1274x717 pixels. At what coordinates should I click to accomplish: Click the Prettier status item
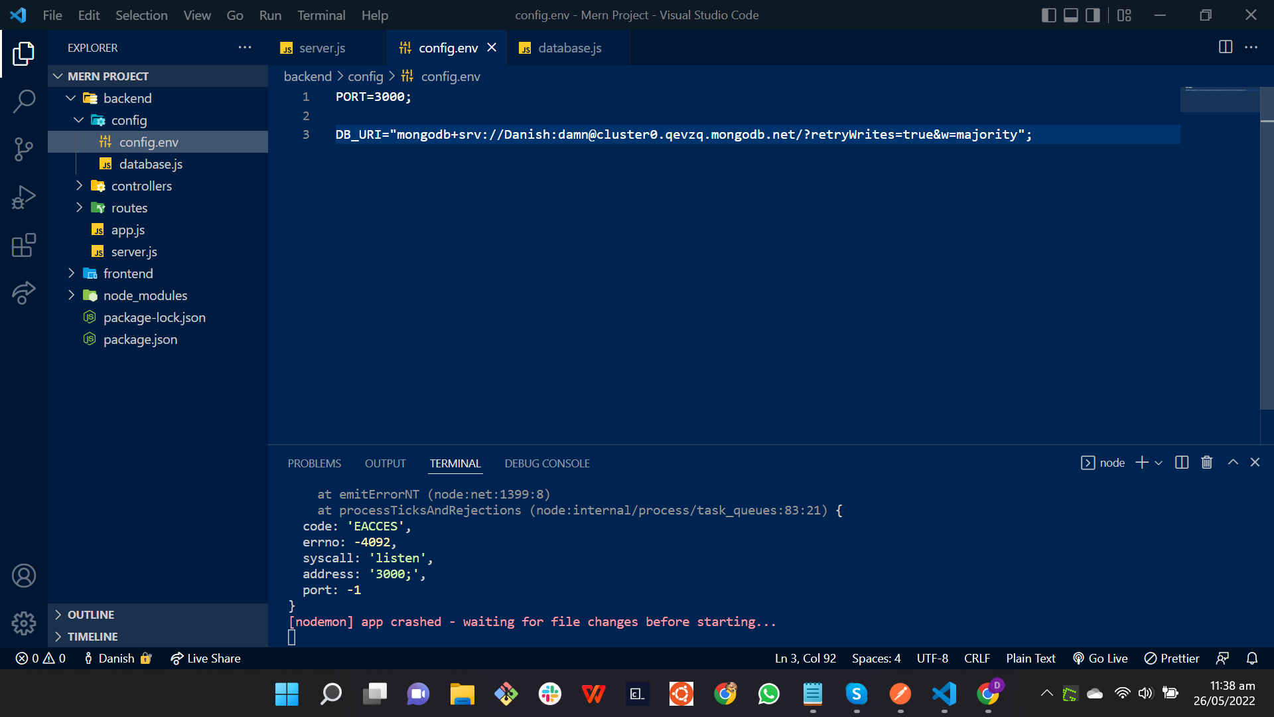click(1172, 659)
